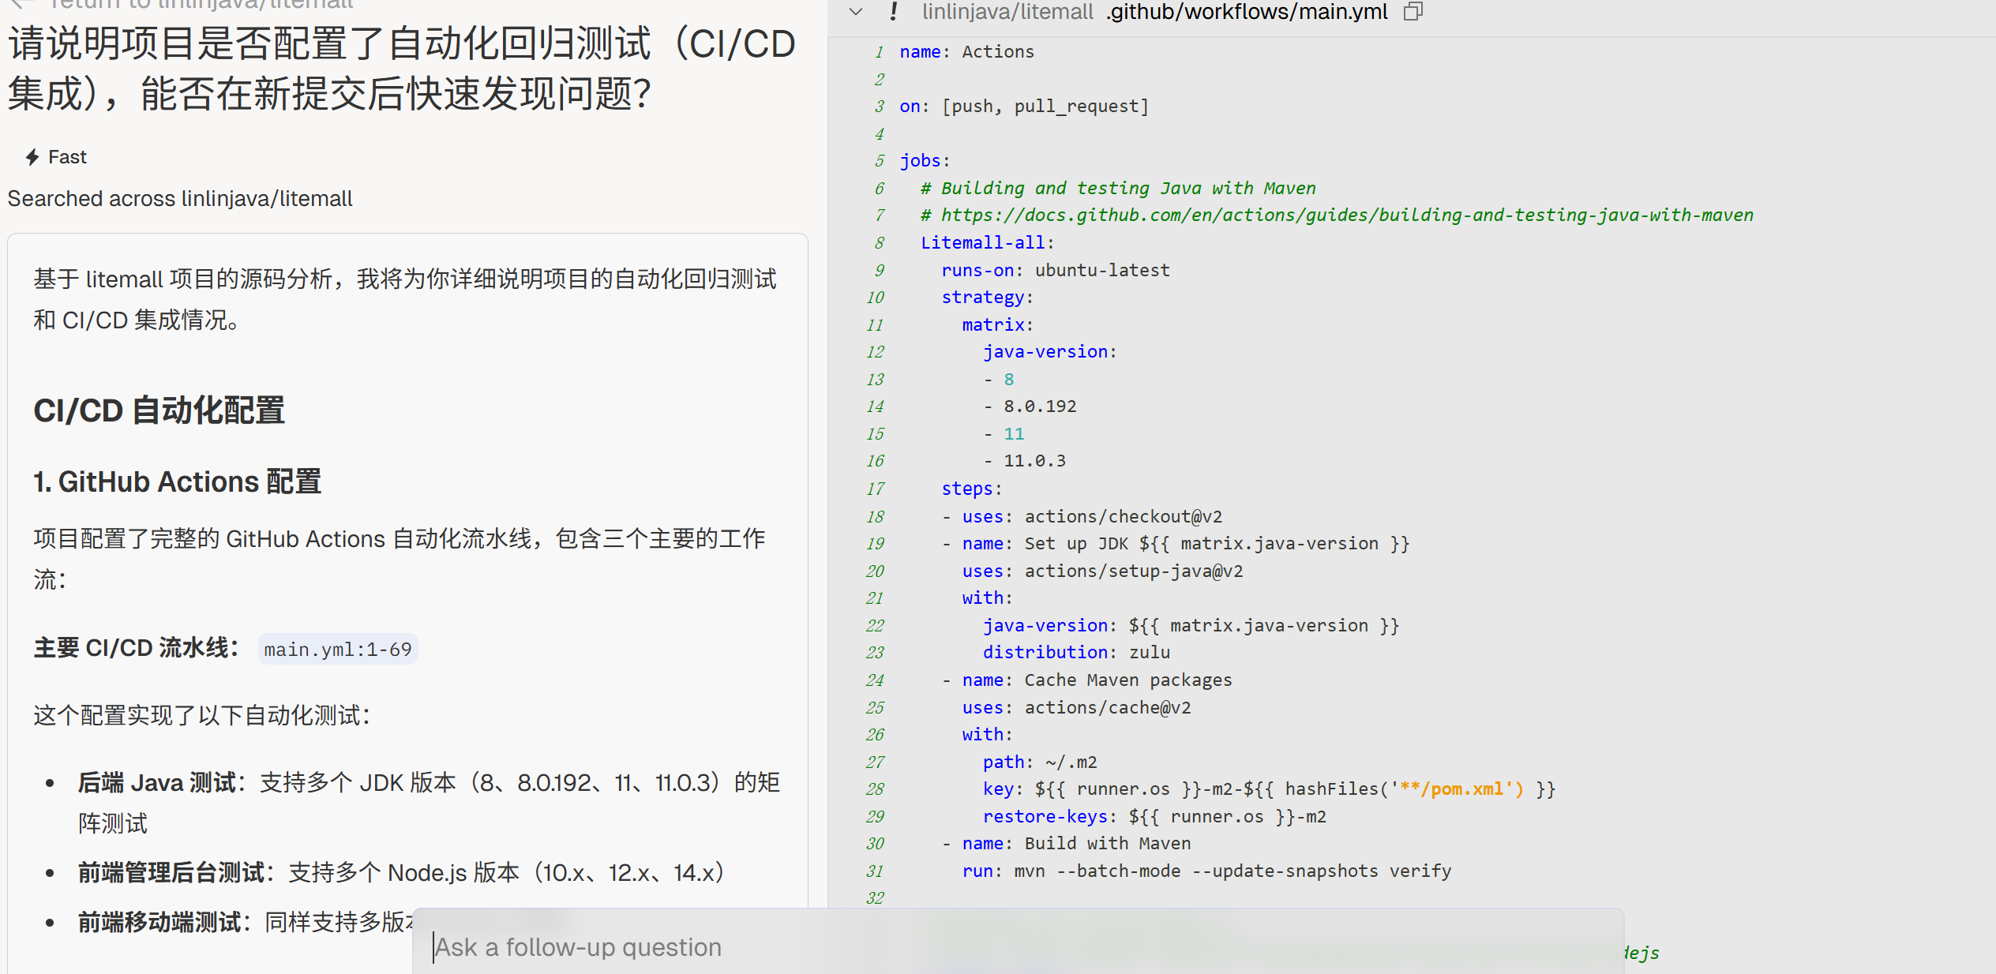Click the Fast mode label

pyautogui.click(x=67, y=157)
